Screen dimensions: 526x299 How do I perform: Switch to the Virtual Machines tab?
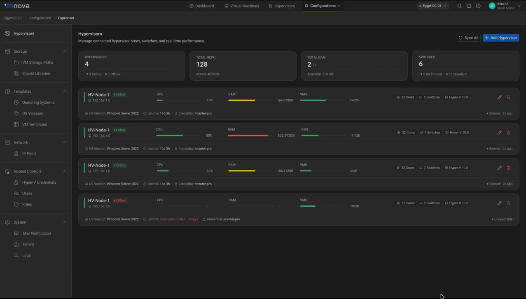click(242, 6)
